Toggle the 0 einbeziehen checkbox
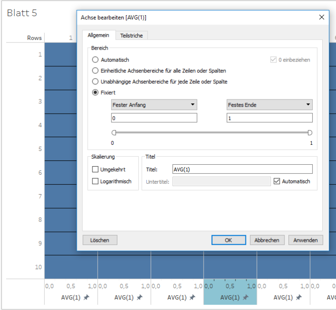 [273, 60]
